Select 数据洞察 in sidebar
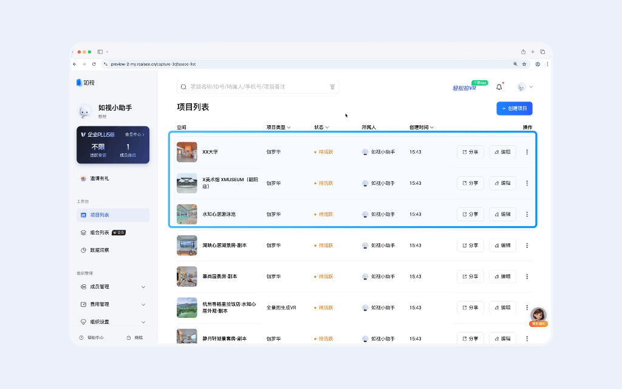622x389 pixels. pyautogui.click(x=113, y=250)
